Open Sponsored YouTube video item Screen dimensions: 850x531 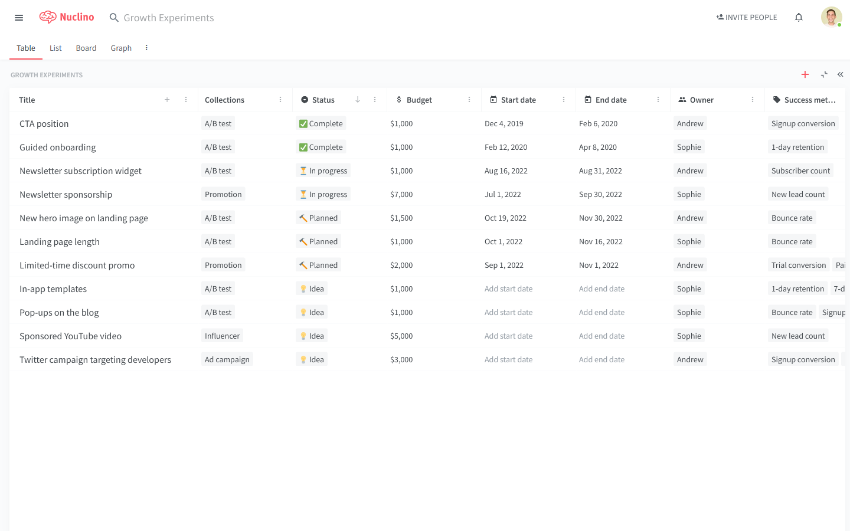click(71, 336)
